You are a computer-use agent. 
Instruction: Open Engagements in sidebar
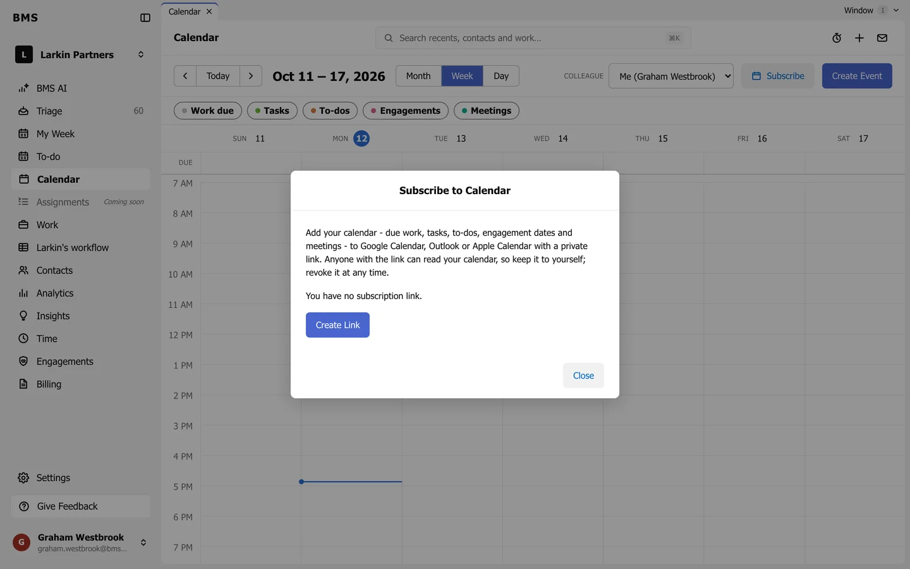point(81,362)
